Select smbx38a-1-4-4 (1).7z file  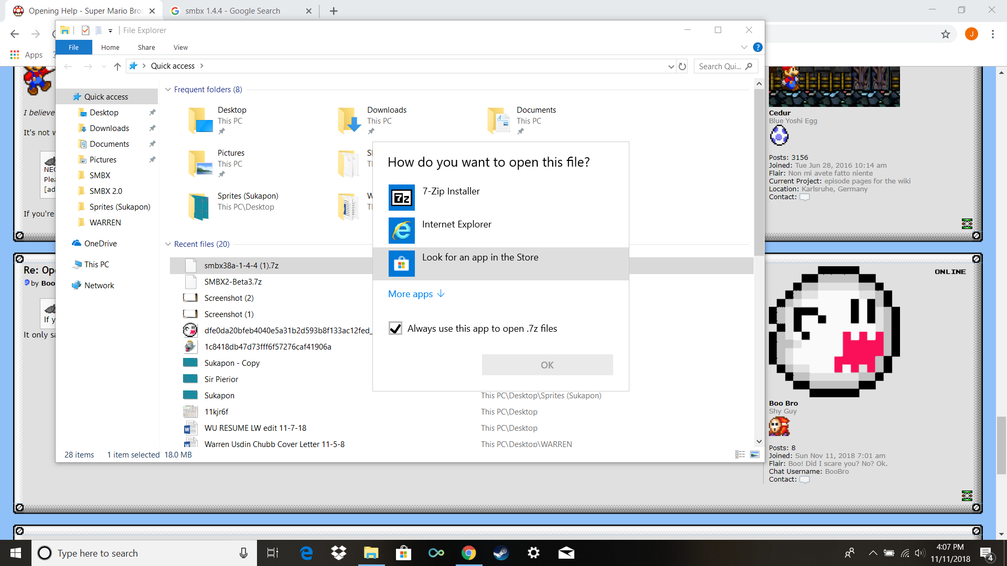pos(241,266)
